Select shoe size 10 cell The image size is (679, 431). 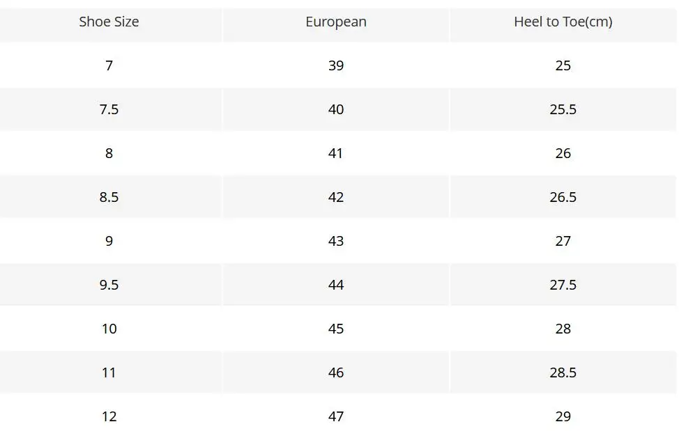pyautogui.click(x=109, y=329)
